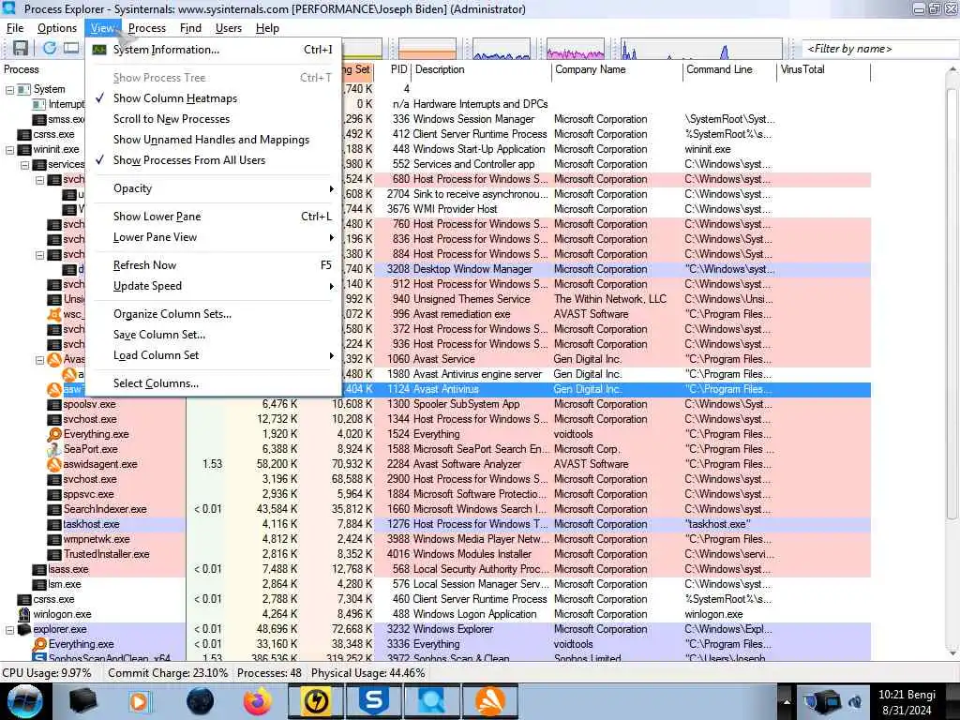This screenshot has height=720, width=960.
Task: Click the wsc Avast process icon
Action: (54, 314)
